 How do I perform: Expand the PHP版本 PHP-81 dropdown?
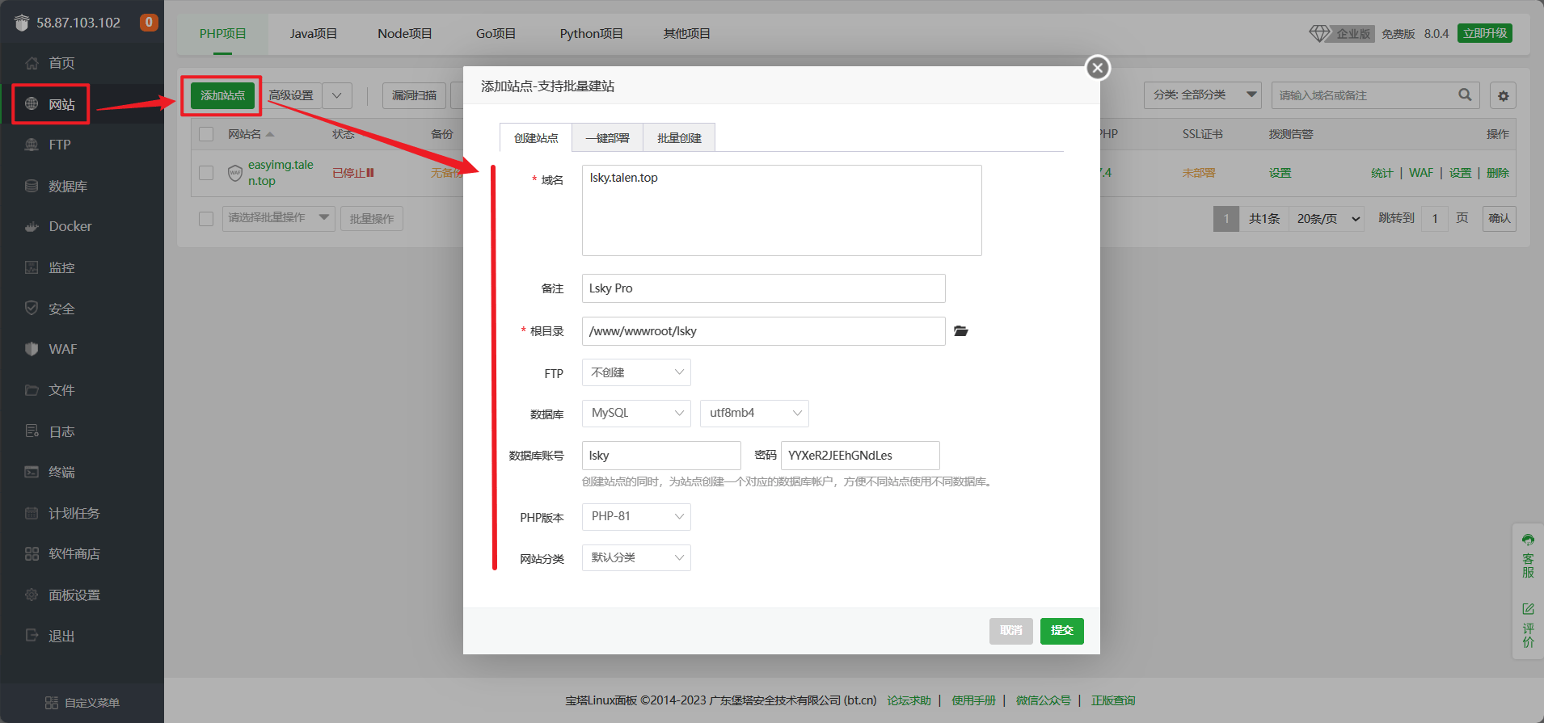click(x=636, y=517)
